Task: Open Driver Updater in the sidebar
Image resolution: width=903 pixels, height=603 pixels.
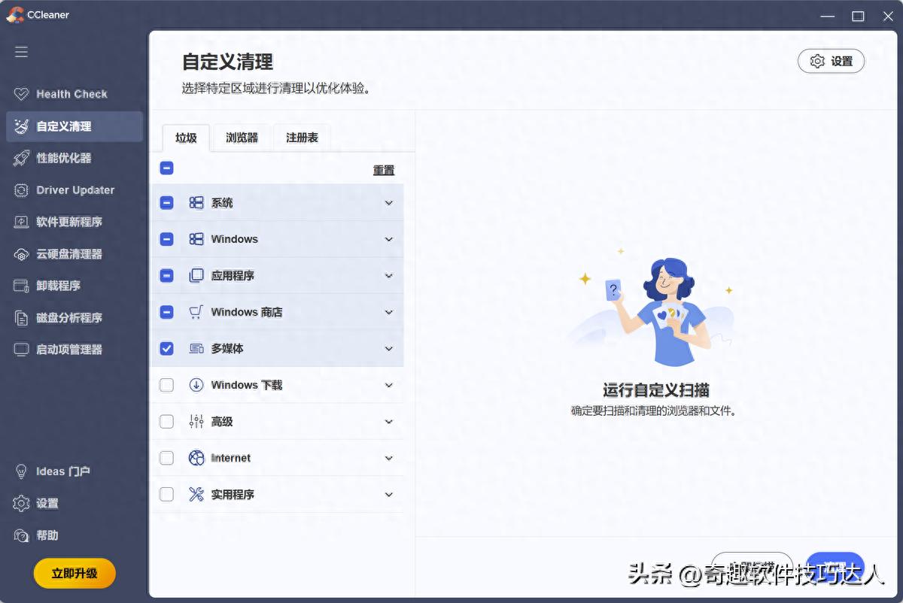Action: 75,190
